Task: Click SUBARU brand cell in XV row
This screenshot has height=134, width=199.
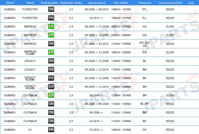Action: click(10, 130)
